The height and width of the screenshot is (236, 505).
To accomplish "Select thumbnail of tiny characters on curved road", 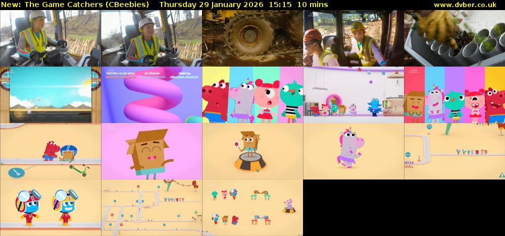I will click(454, 151).
